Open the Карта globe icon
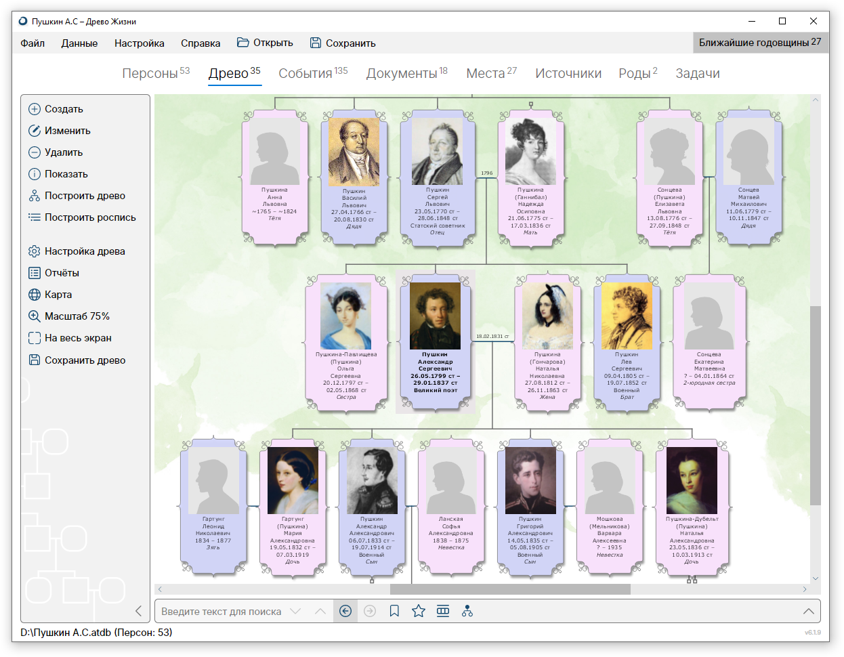Image resolution: width=844 pixels, height=657 pixels. pyautogui.click(x=35, y=295)
